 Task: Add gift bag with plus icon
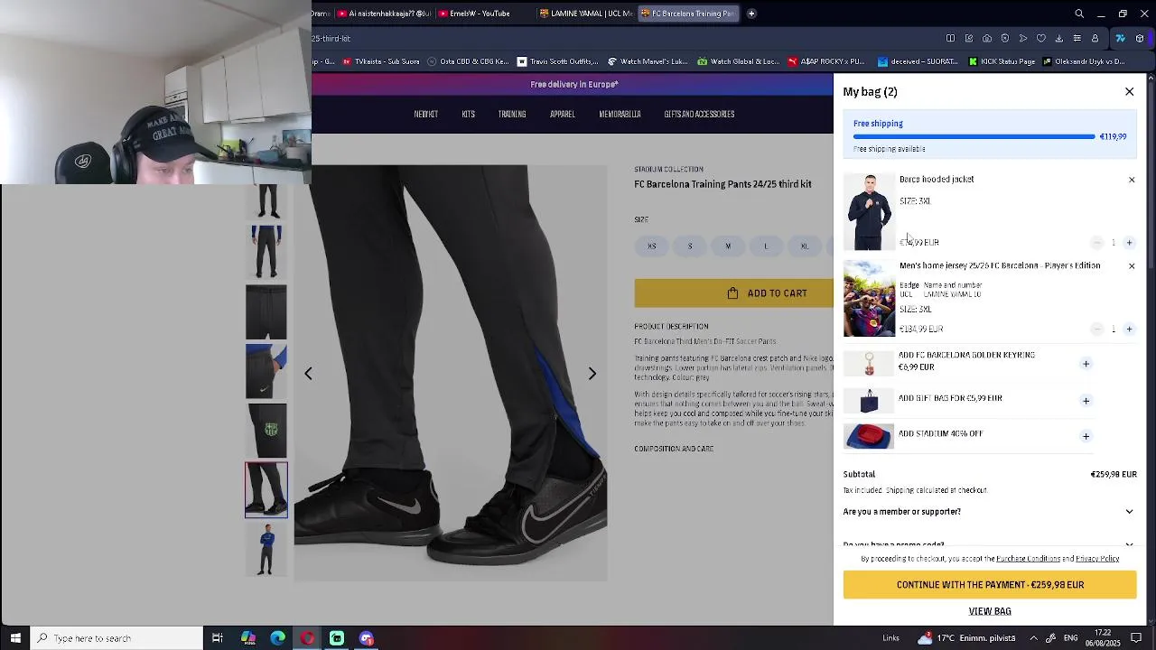click(x=1086, y=400)
